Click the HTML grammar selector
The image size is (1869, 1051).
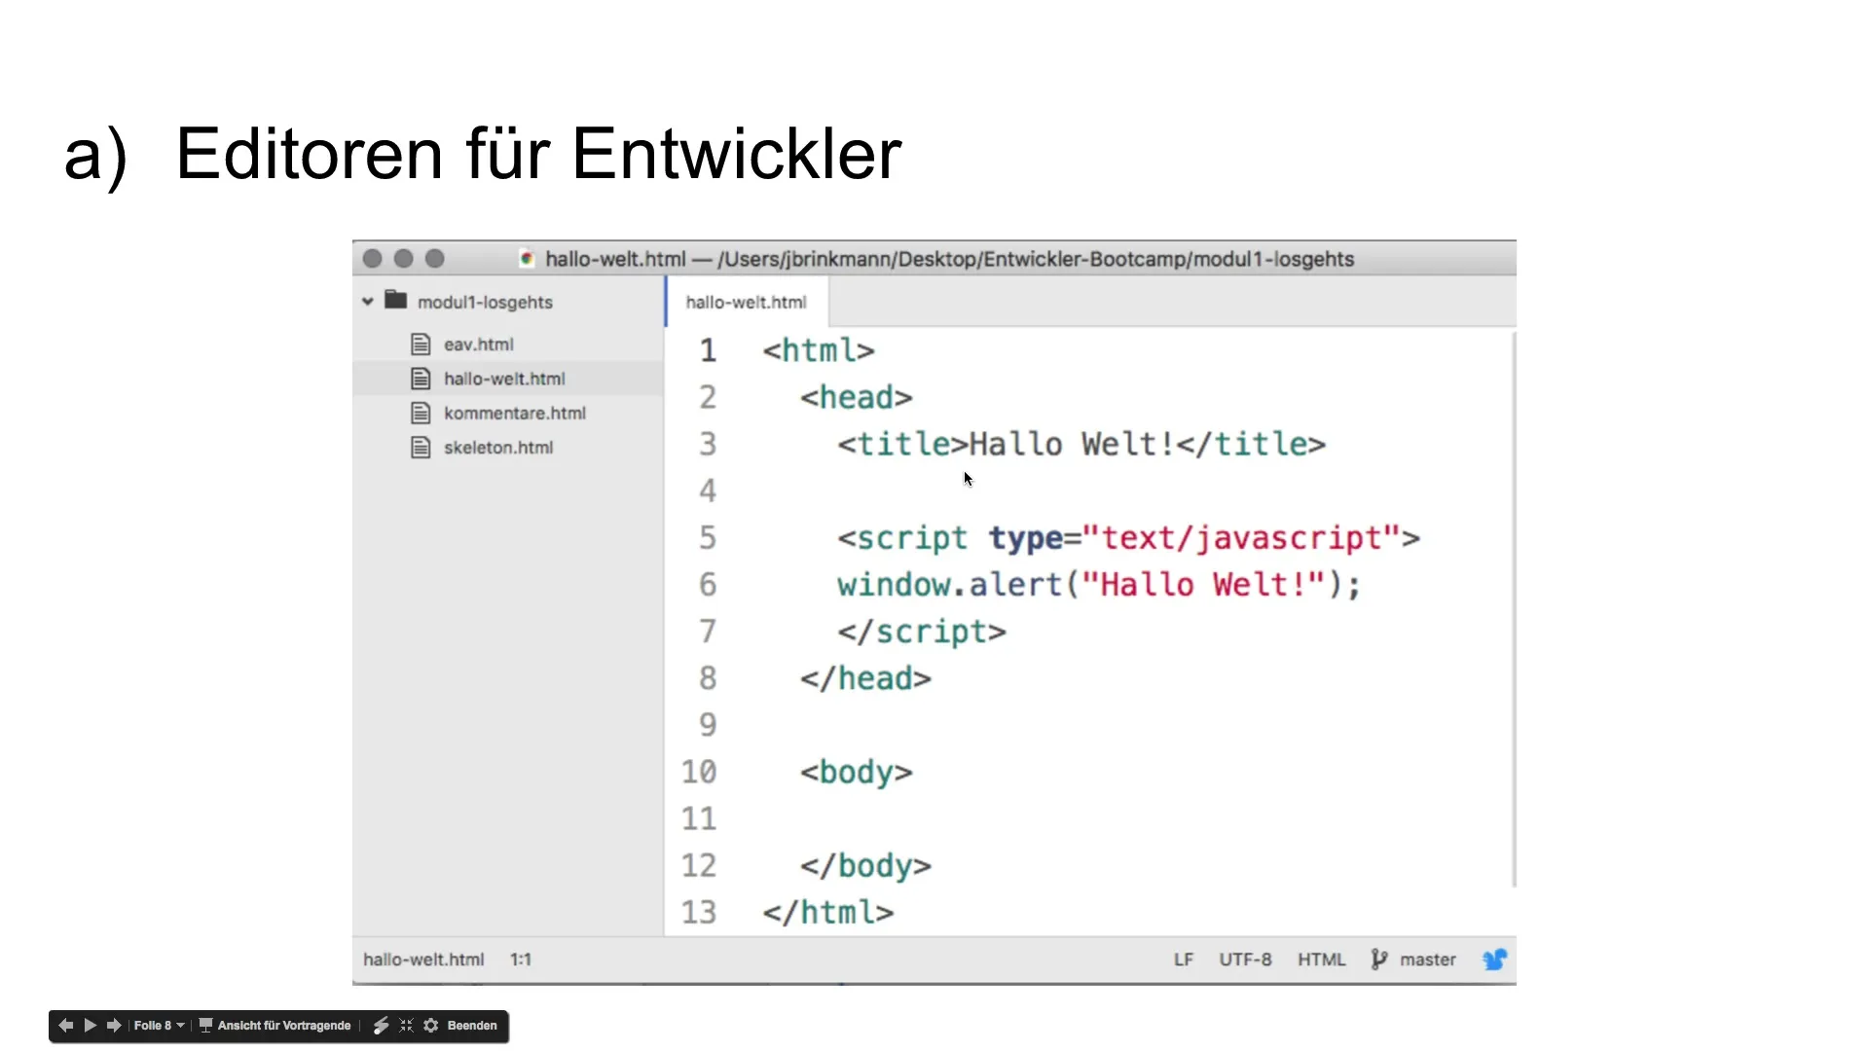[x=1321, y=959]
